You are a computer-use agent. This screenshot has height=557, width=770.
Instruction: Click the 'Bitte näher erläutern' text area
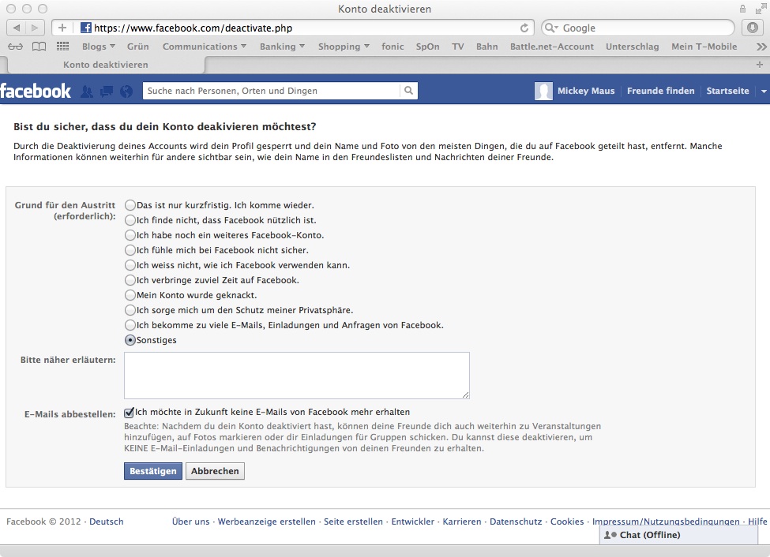297,376
